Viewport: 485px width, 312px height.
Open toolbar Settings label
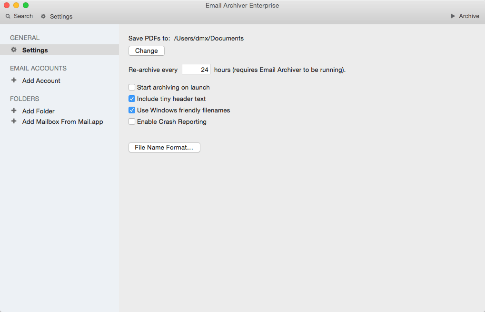[61, 16]
